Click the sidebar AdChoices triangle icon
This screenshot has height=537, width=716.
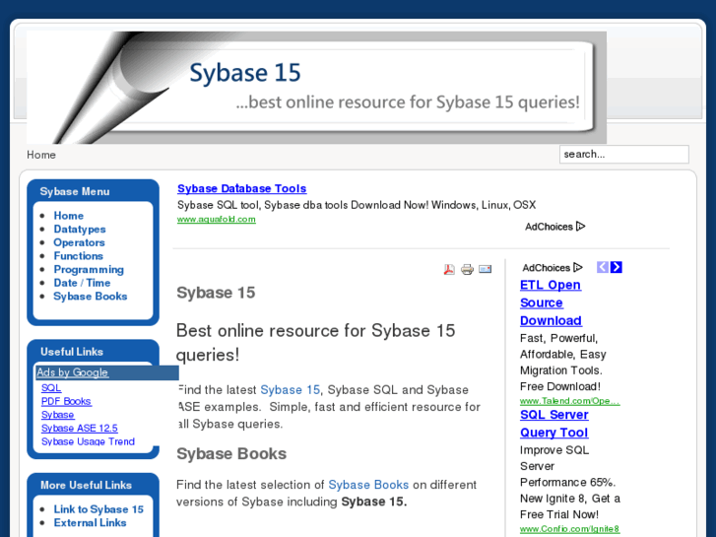click(x=578, y=267)
